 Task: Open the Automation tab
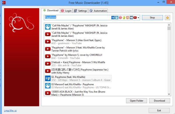click(98, 11)
